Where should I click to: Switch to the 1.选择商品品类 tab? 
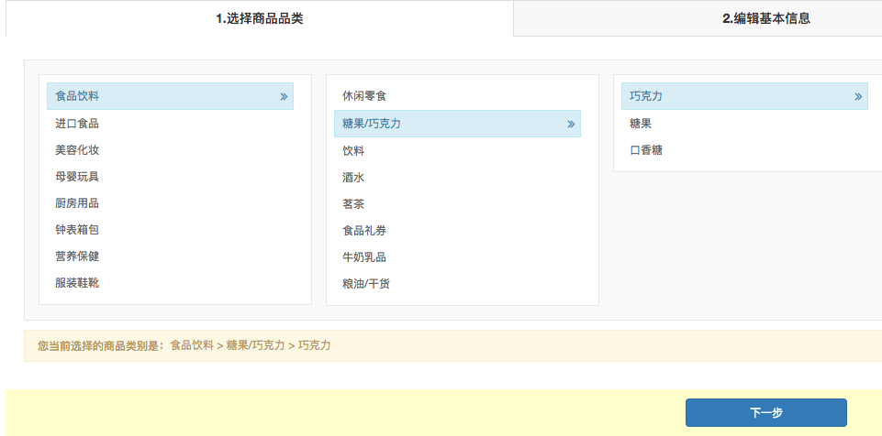(259, 18)
